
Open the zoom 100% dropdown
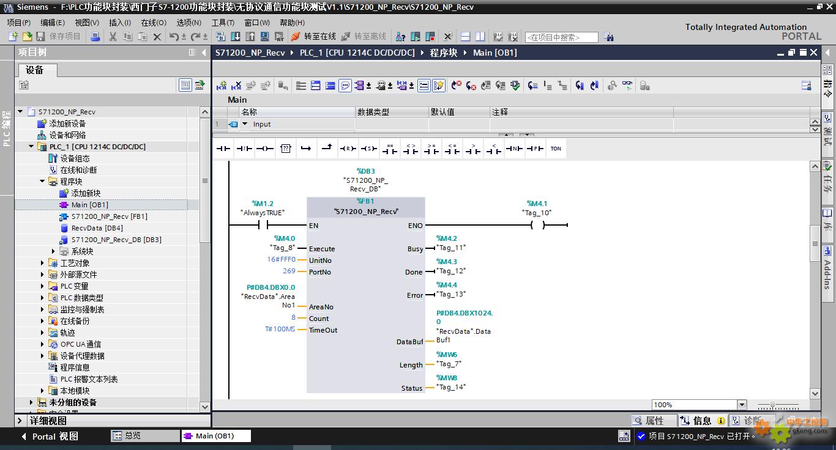(x=742, y=405)
